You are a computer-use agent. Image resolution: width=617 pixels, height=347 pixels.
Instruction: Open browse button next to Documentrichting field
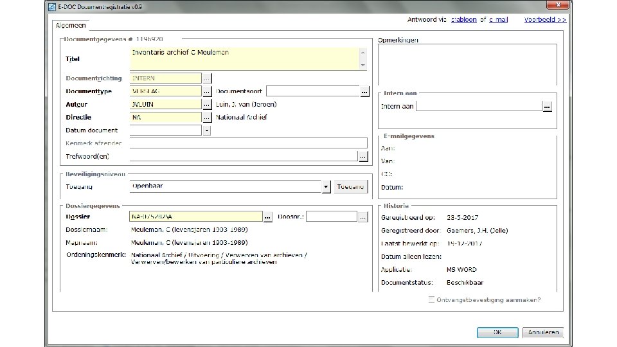(206, 78)
